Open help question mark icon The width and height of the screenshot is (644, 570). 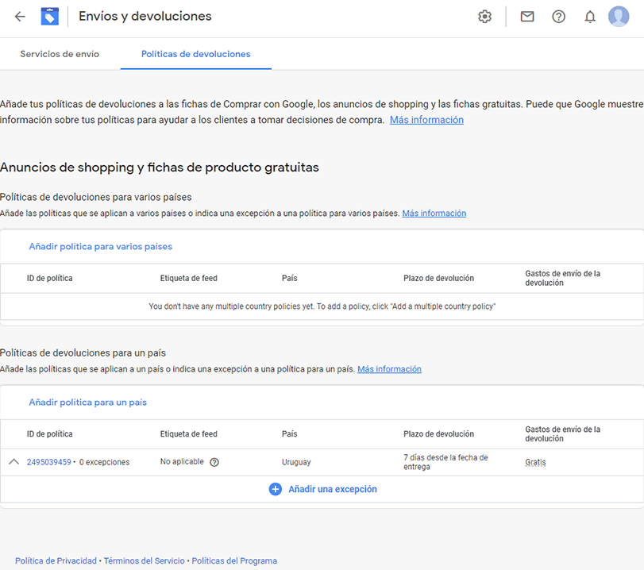(558, 17)
